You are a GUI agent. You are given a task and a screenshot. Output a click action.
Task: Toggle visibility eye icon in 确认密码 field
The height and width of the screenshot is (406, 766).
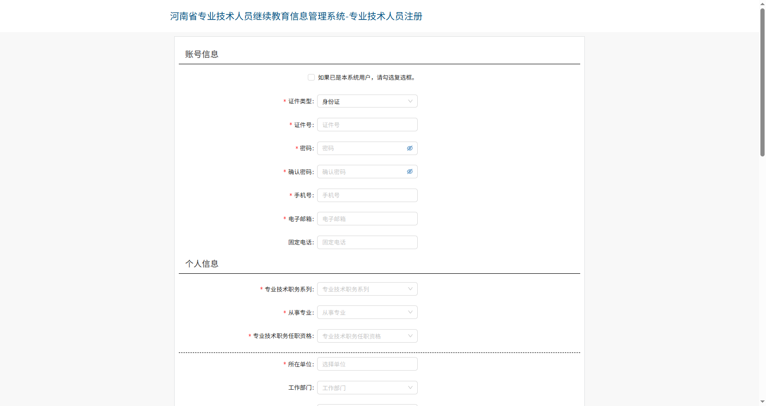pyautogui.click(x=410, y=172)
